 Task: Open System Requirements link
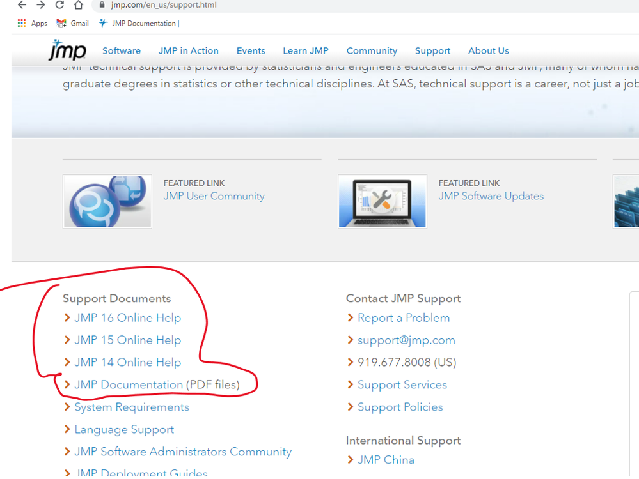tap(132, 407)
